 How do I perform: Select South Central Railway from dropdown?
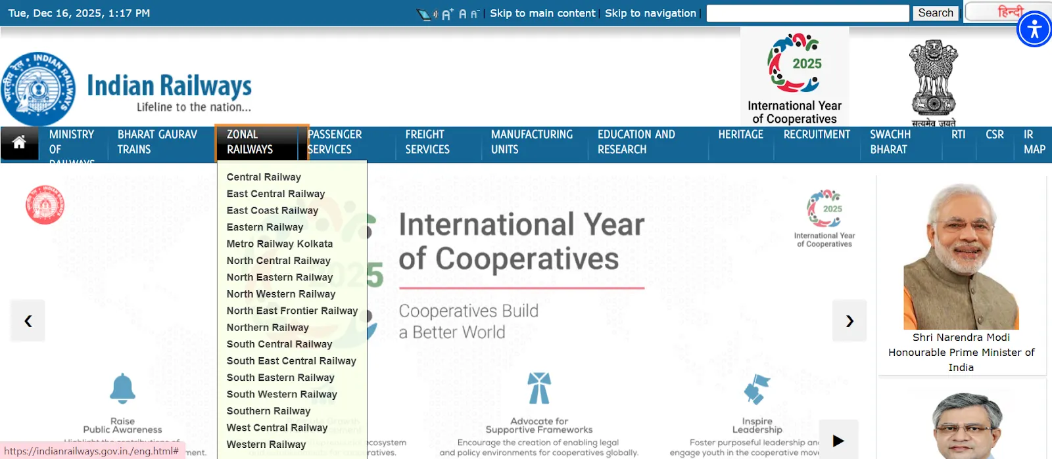click(x=279, y=344)
